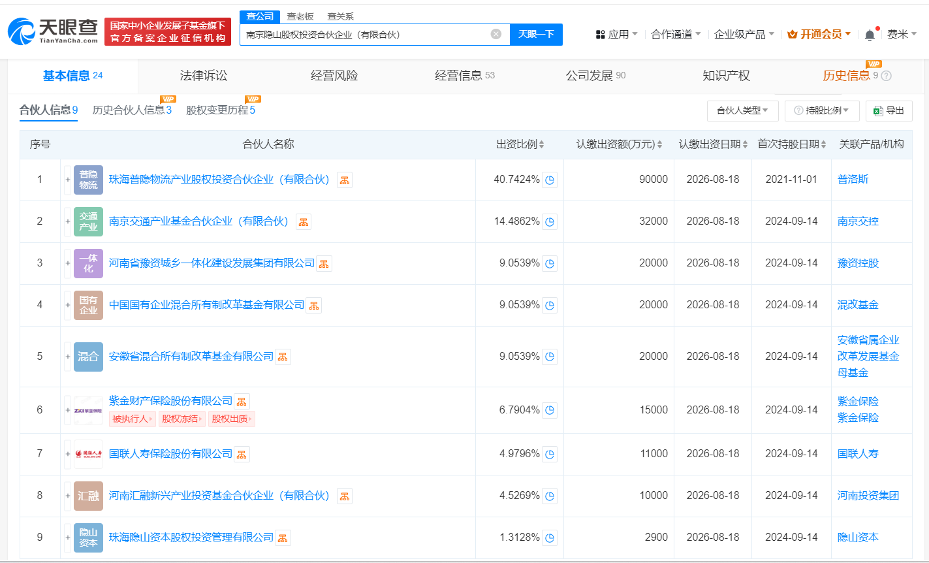This screenshot has width=929, height=563.
Task: Expand row for 珠海普隐物流 partner
Action: (67, 180)
